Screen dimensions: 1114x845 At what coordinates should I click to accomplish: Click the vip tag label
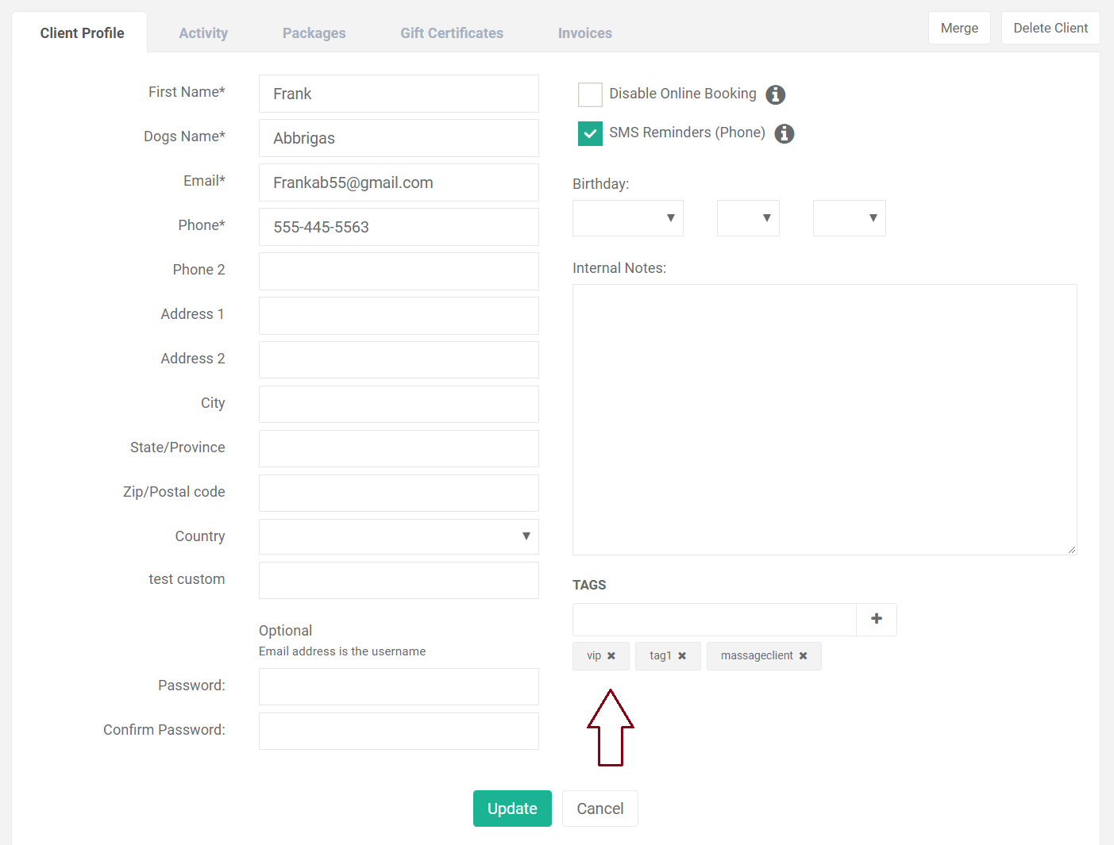[594, 655]
